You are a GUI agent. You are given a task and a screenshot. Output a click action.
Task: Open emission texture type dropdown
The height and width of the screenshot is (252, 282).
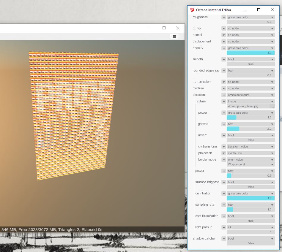[x=251, y=95]
